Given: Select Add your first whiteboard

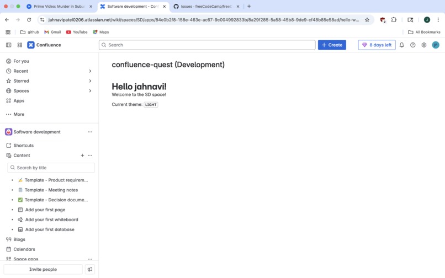Looking at the screenshot, I should pos(48,220).
